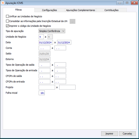This screenshot has height=139, width=139.
Task: Open the Configurações tab
Action: pyautogui.click(x=49, y=10)
